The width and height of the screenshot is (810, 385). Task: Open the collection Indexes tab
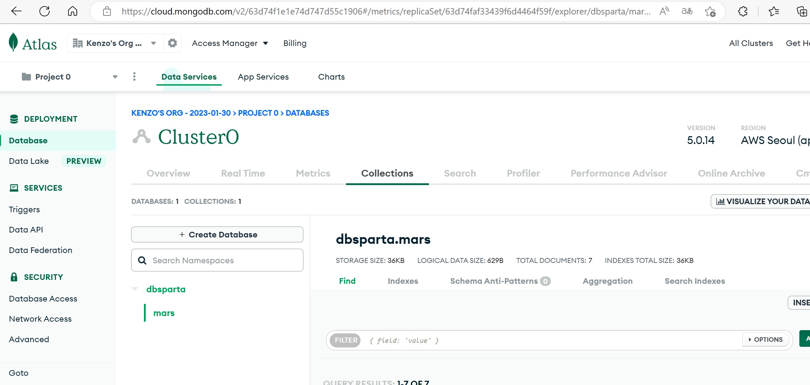[x=403, y=281]
